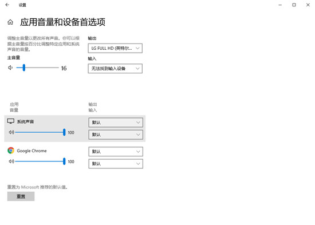Select the 系统声音 app row label

tap(25, 121)
